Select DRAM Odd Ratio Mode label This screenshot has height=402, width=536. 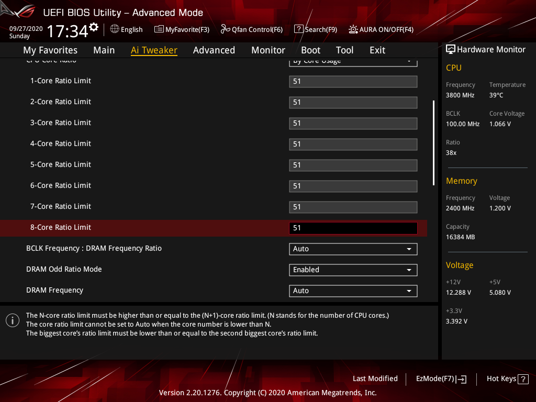click(x=64, y=269)
